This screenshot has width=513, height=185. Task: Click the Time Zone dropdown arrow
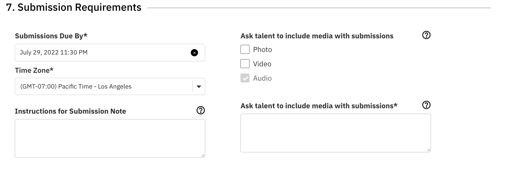tap(199, 86)
